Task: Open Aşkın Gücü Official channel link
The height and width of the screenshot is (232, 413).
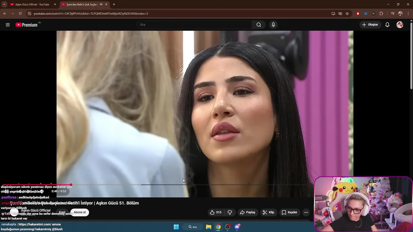Action: click(36, 210)
